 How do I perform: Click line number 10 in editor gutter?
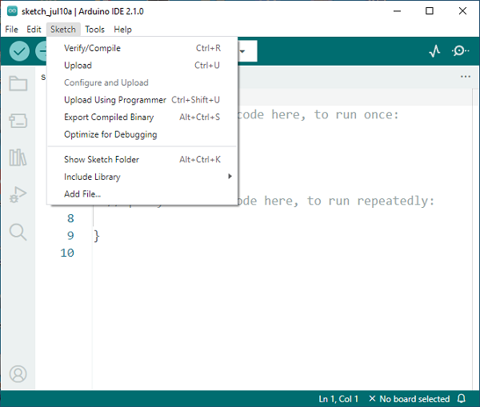pyautogui.click(x=67, y=253)
